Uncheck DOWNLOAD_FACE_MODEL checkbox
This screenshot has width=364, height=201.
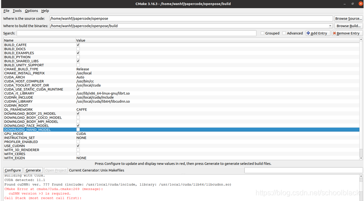tap(78, 125)
